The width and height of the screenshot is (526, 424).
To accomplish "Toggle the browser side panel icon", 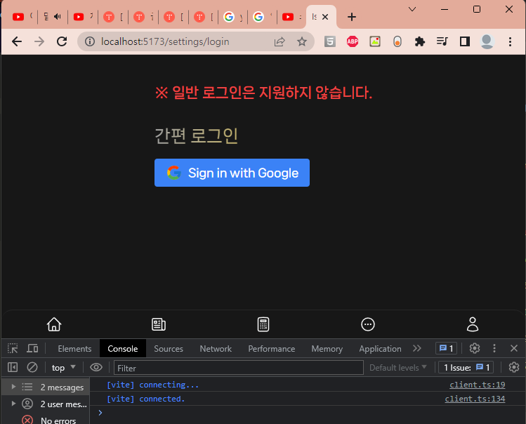I will point(465,41).
